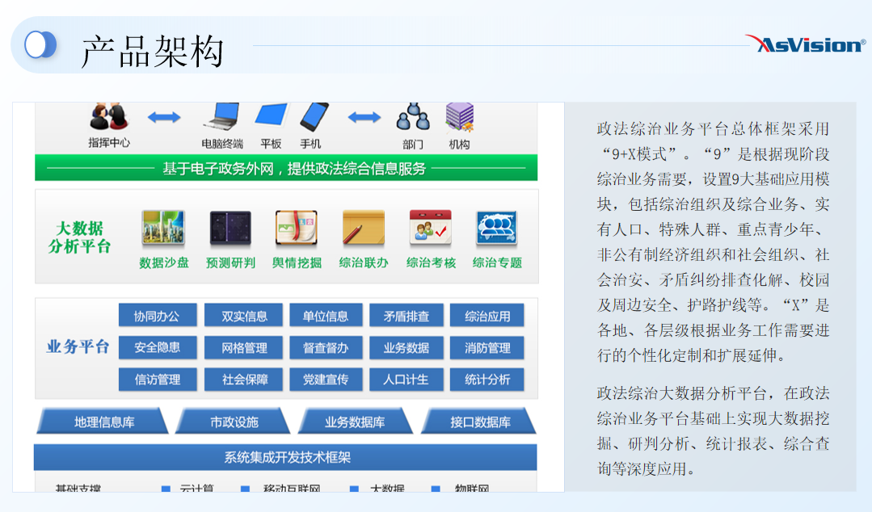The width and height of the screenshot is (872, 512).
Task: Open the 统计分析 button
Action: pos(487,380)
